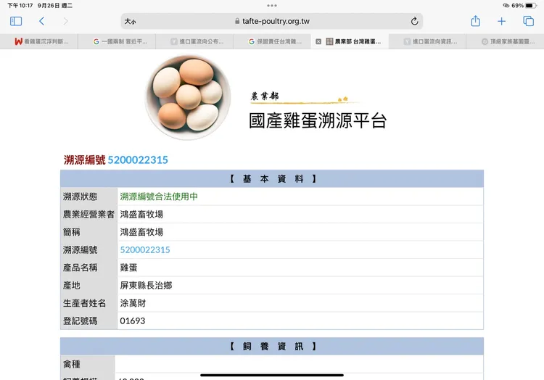
Task: Open the Safari sidebar panel icon
Action: (x=16, y=21)
